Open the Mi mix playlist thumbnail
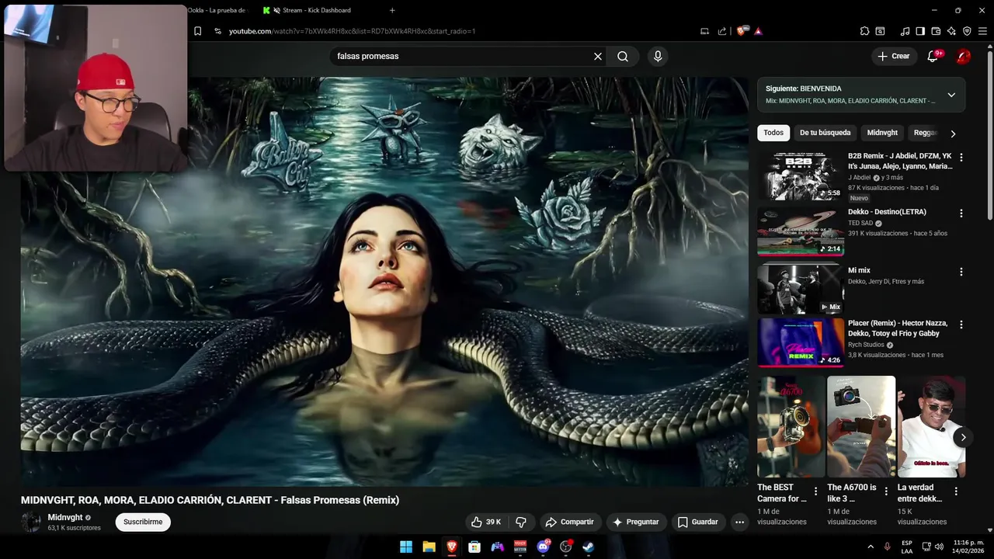 coord(801,288)
